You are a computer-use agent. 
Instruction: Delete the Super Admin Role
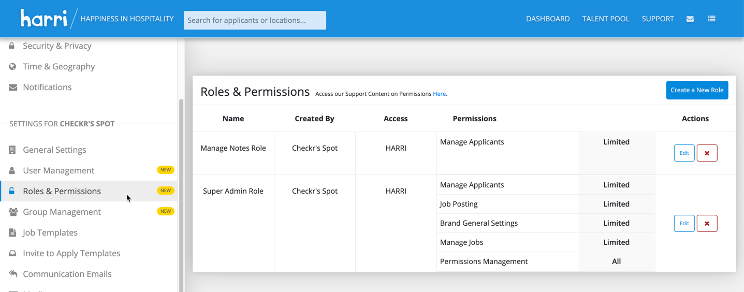(x=707, y=224)
